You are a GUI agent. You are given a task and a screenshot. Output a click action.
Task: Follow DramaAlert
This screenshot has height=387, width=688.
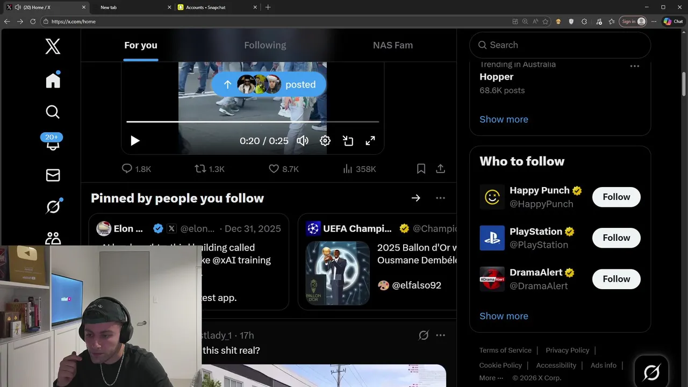[x=617, y=279]
